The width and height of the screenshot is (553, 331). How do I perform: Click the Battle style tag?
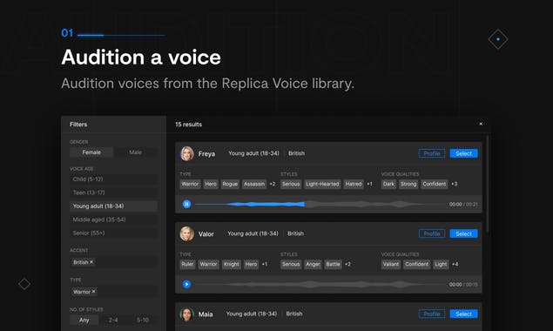click(x=333, y=264)
